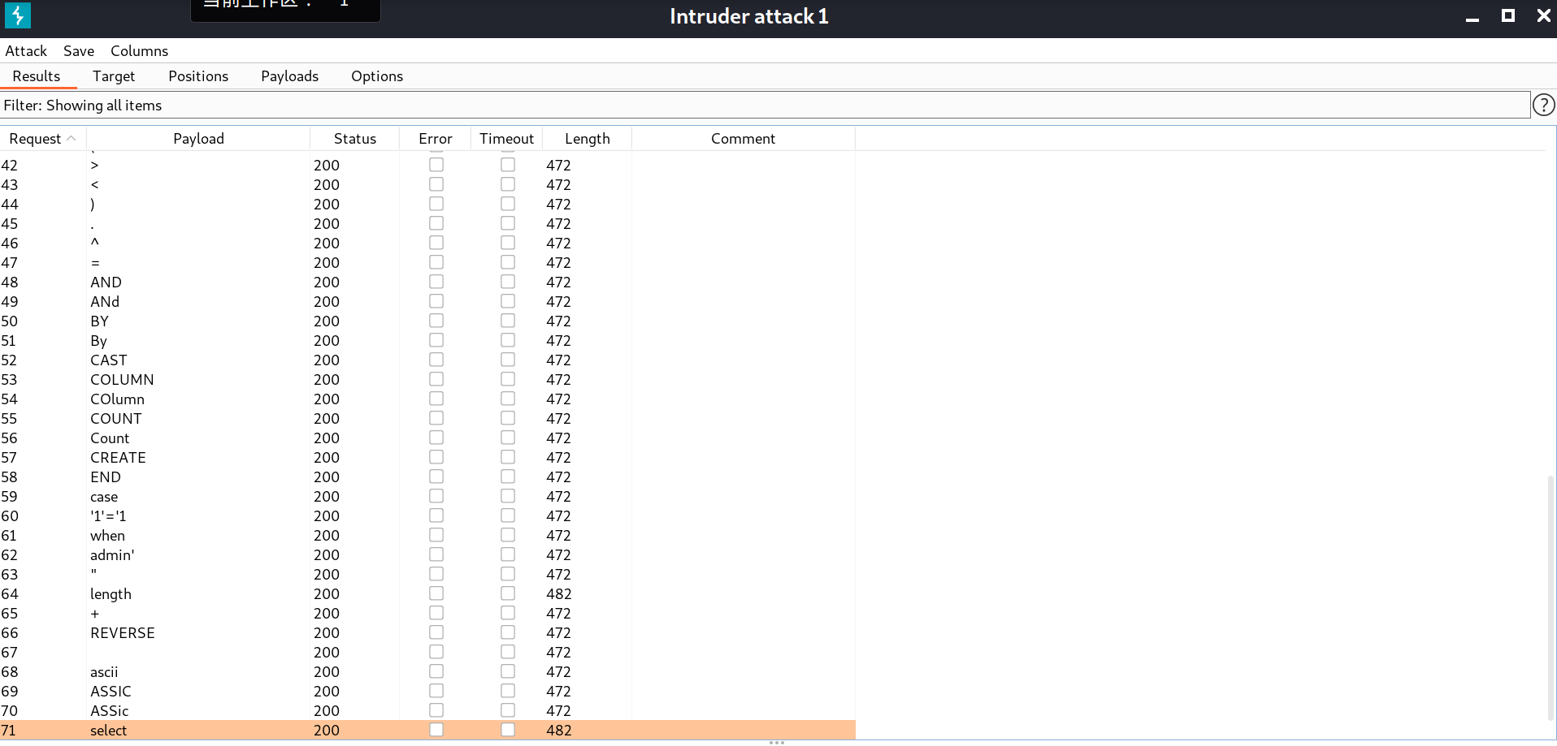1557x746 pixels.
Task: Select the row with payload case
Action: 427,496
